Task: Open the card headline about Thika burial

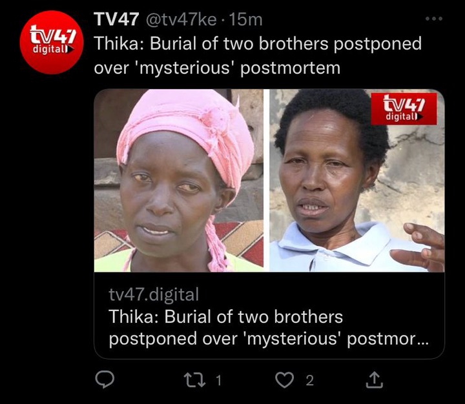Action: (x=269, y=328)
